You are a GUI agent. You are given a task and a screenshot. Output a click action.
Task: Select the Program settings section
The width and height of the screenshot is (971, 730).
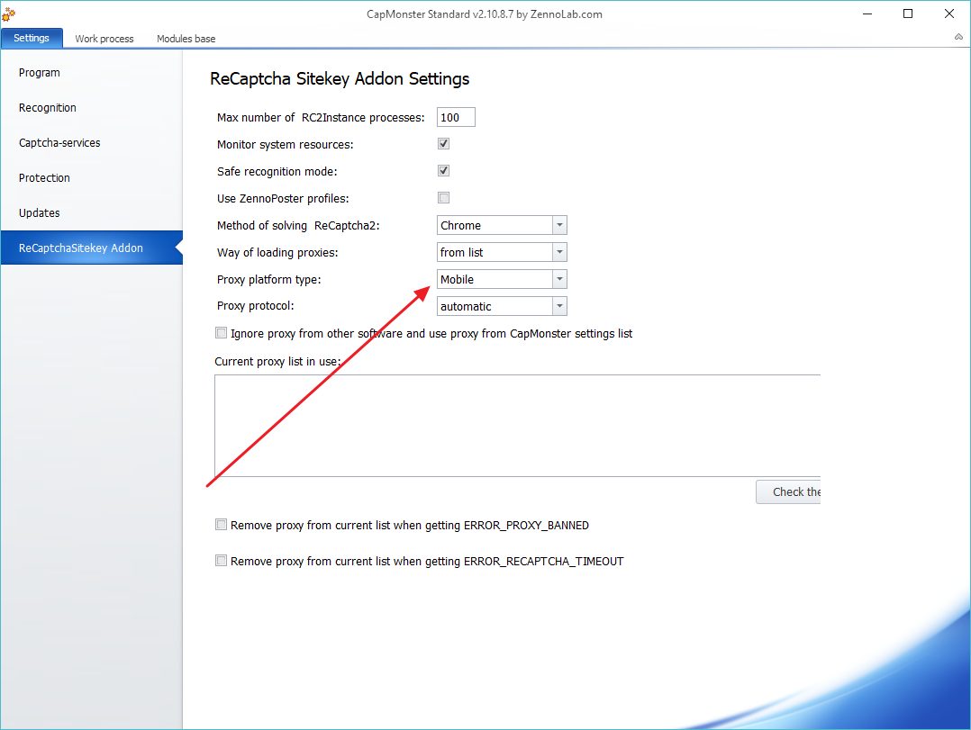coord(92,72)
